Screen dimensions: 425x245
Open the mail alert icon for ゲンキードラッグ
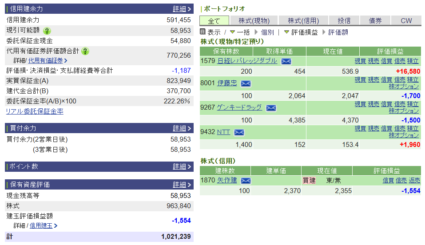[x=270, y=108]
